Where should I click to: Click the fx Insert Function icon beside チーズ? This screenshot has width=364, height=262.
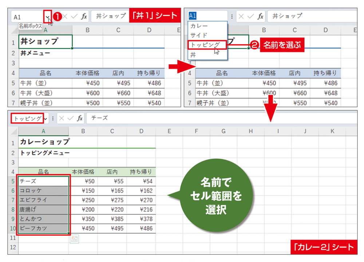(x=79, y=118)
